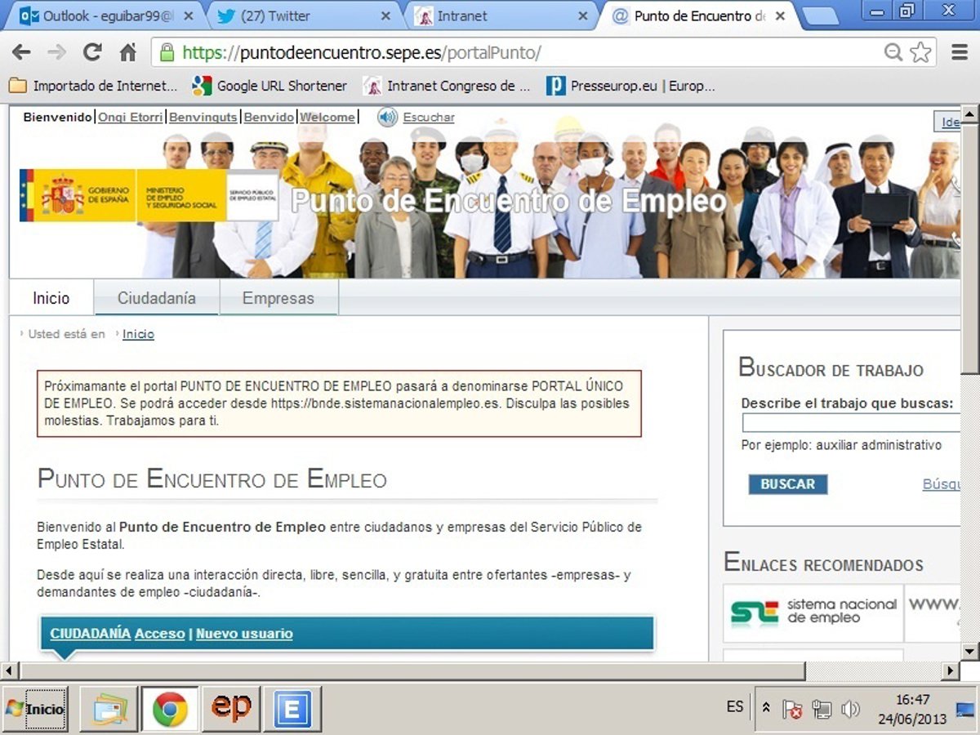Click the Windows Inicio start button
Viewport: 980px width, 735px height.
point(36,709)
